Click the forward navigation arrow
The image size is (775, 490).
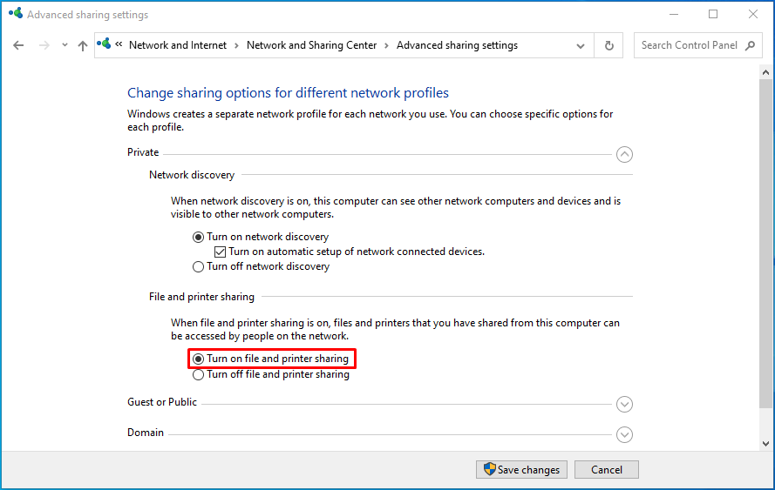[44, 45]
